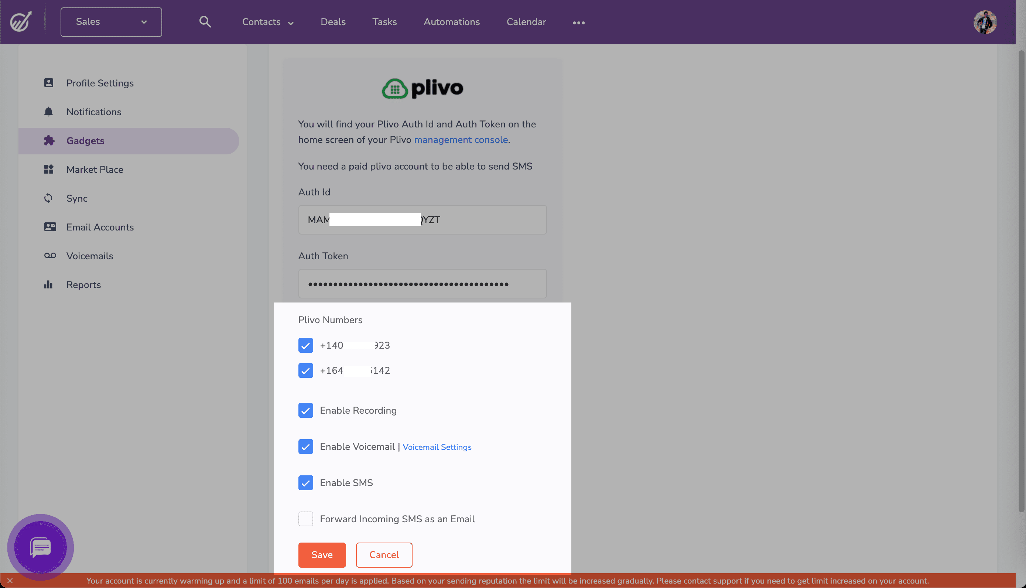The height and width of the screenshot is (588, 1026).
Task: Click the Gadgets sidebar icon
Action: click(49, 140)
